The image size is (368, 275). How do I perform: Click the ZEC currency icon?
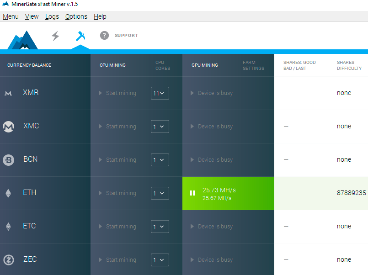click(8, 259)
